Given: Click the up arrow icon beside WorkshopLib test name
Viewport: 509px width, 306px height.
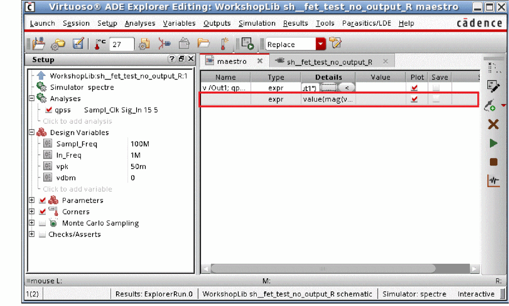Looking at the screenshot, I should 41,75.
